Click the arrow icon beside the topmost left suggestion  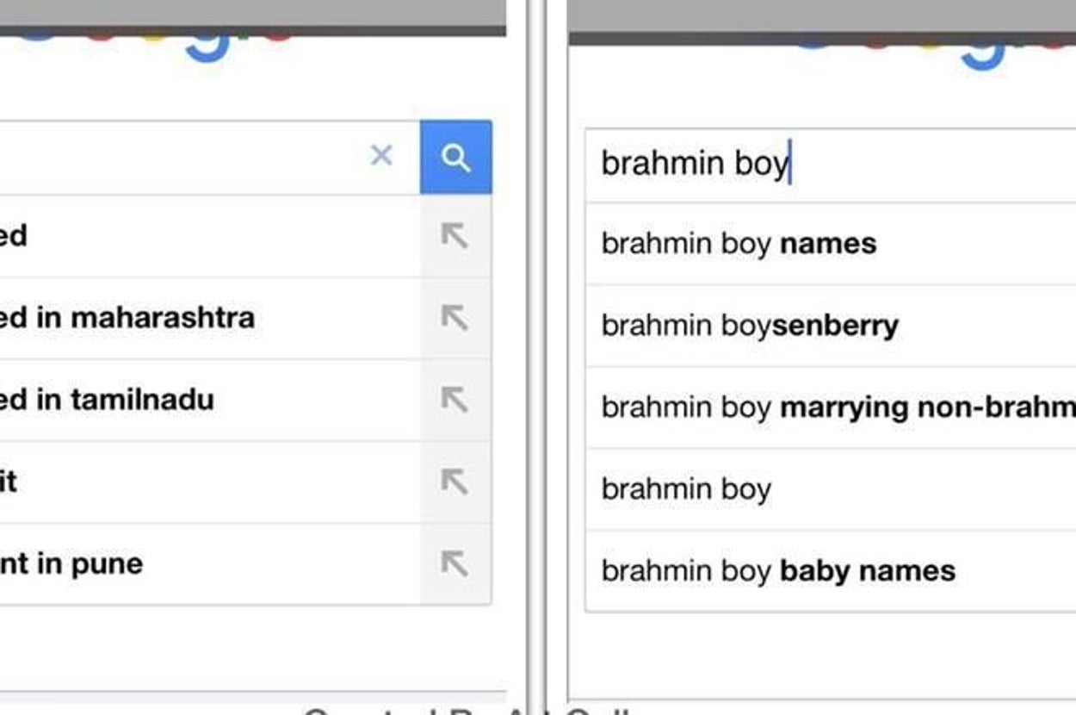(455, 235)
